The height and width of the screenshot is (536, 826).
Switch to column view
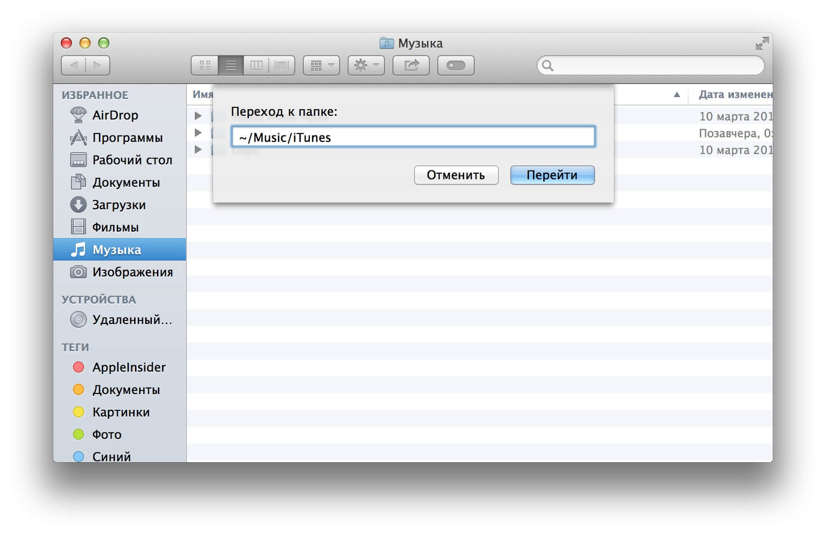(256, 65)
